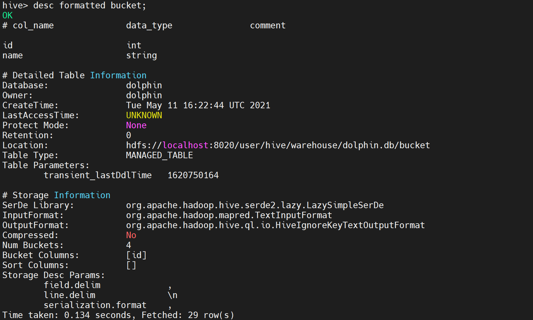Select the Num Buckets value 4
Viewport: 533px width, 320px height.
click(x=129, y=245)
